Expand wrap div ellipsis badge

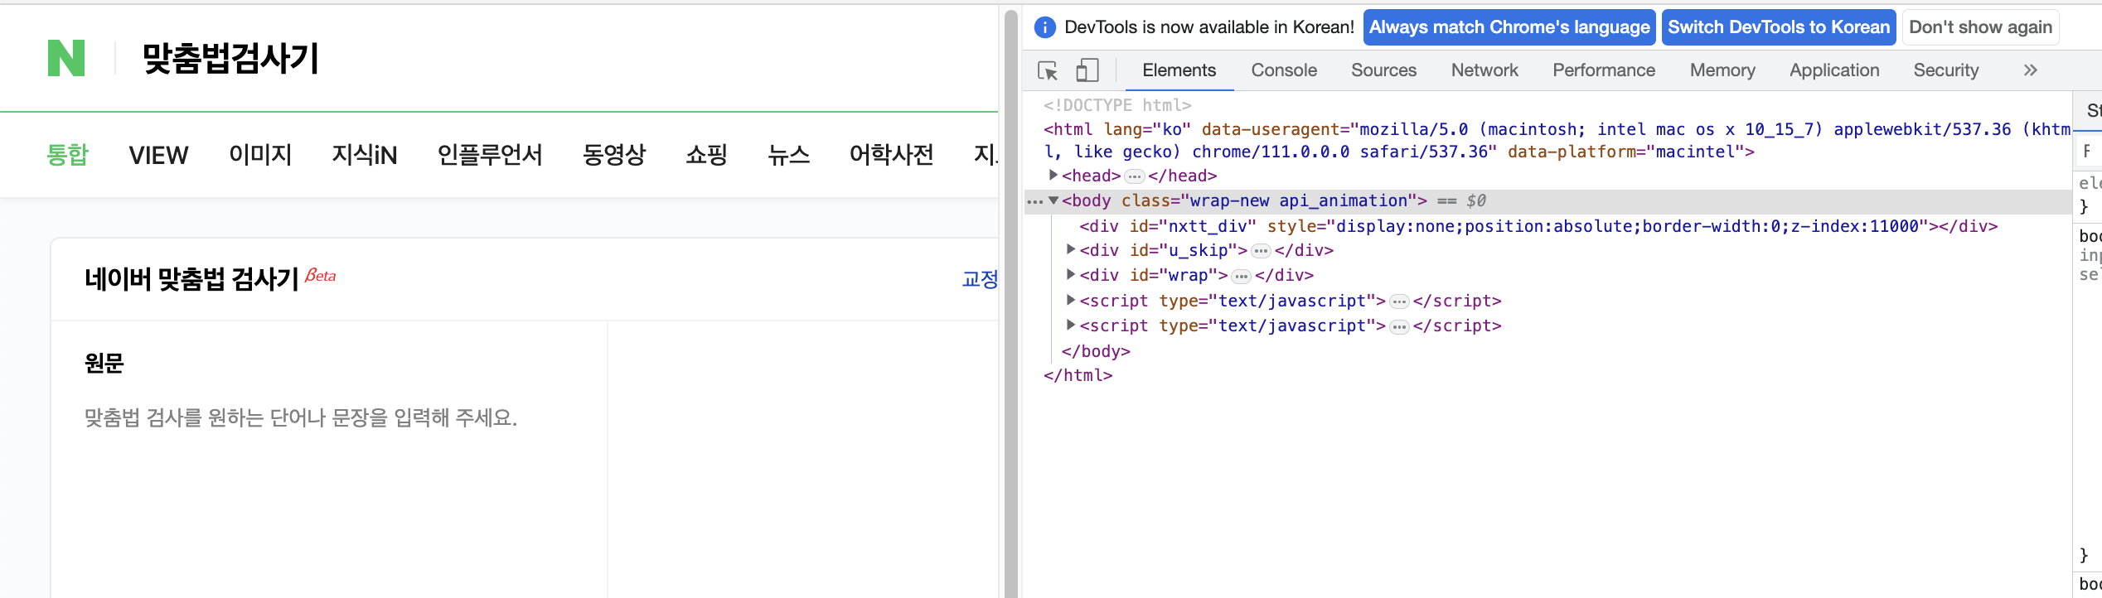tap(1241, 276)
